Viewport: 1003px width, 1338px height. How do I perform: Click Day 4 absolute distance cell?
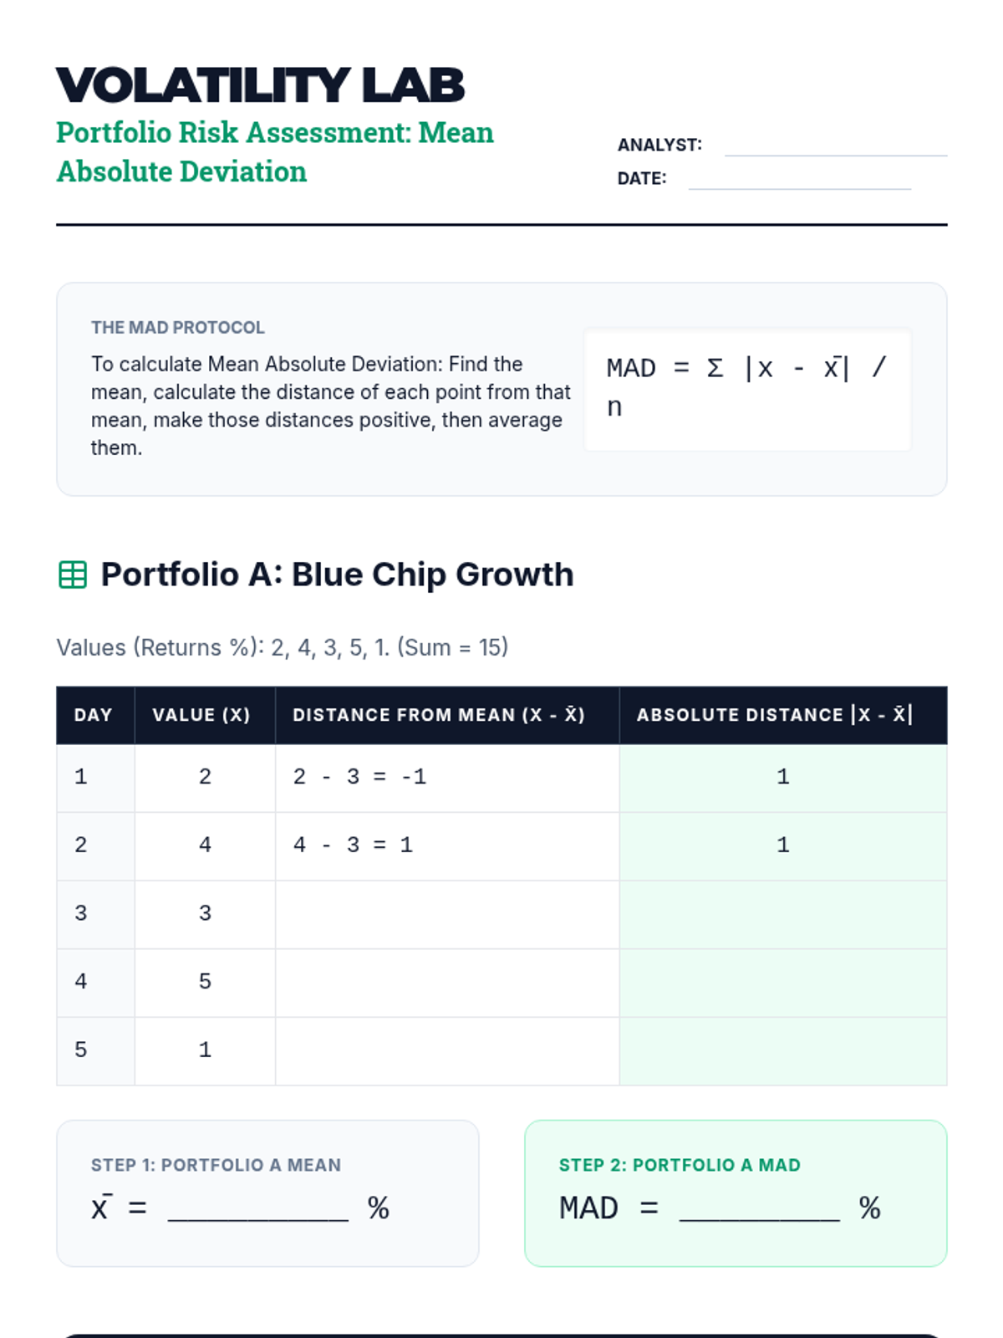782,983
